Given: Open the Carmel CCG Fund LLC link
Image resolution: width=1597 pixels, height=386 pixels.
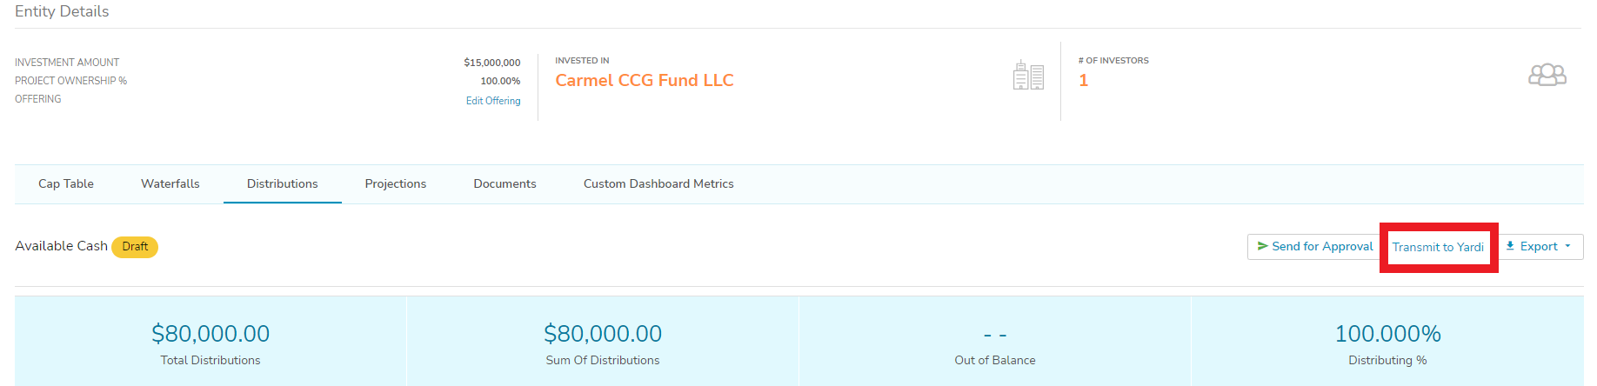Looking at the screenshot, I should click(x=645, y=81).
